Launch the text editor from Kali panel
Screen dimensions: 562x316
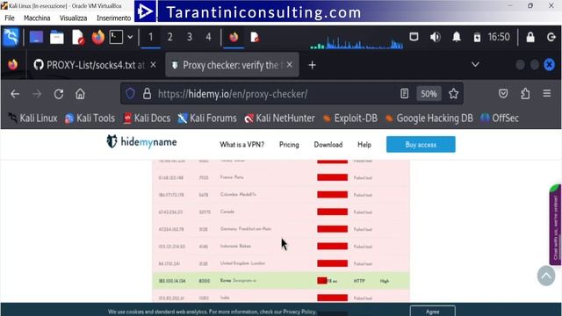[78, 37]
